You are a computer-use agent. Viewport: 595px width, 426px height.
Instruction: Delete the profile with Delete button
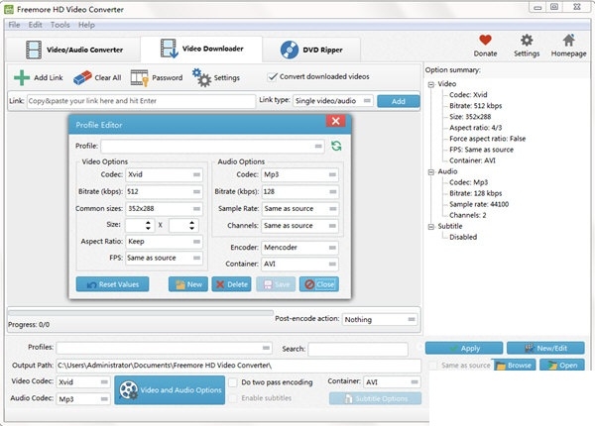[231, 284]
